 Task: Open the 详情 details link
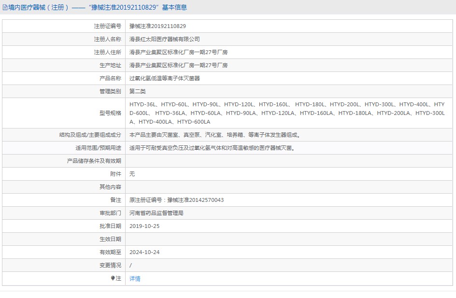tap(135, 279)
